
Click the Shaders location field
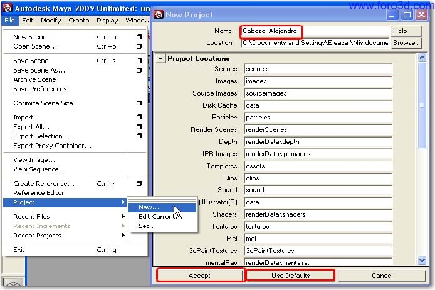pyautogui.click(x=318, y=214)
